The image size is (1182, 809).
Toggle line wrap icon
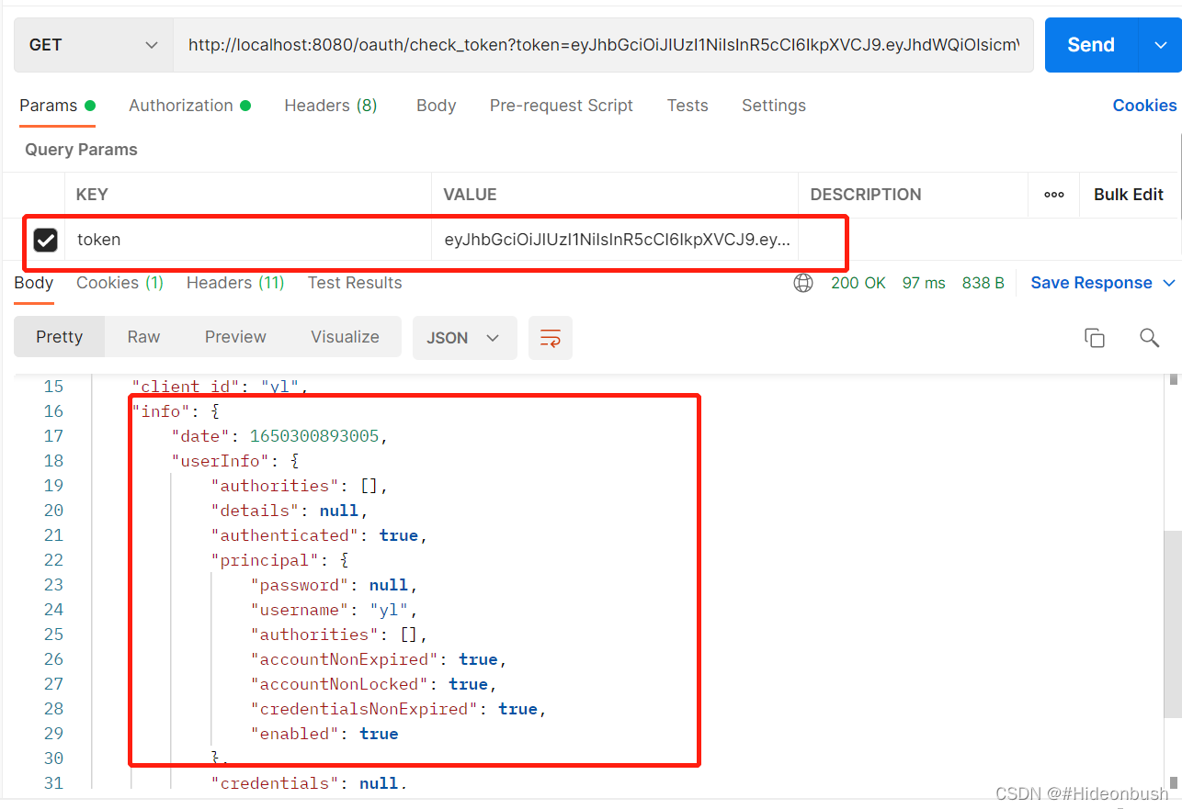coord(551,338)
